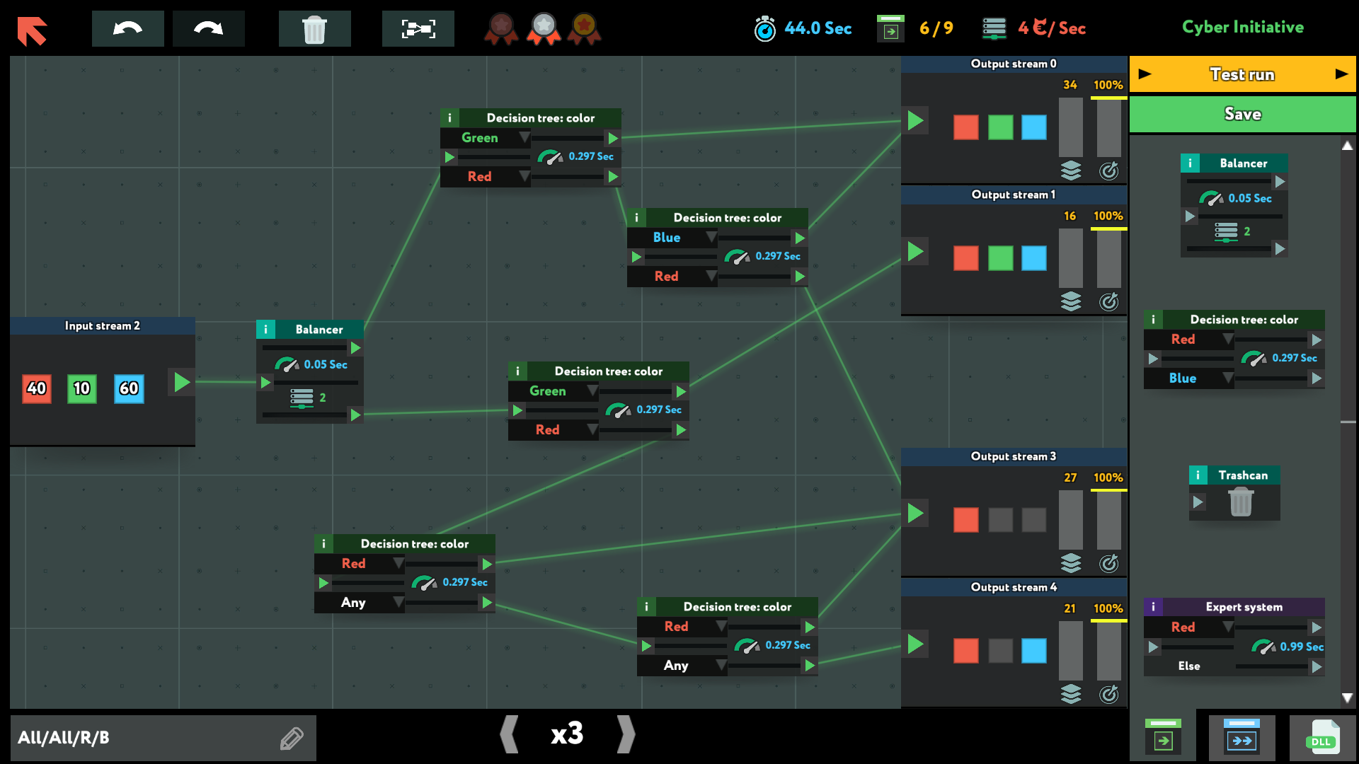This screenshot has width=1359, height=764.
Task: Click the trashcan icon on the Trashcan node
Action: coord(1239,504)
